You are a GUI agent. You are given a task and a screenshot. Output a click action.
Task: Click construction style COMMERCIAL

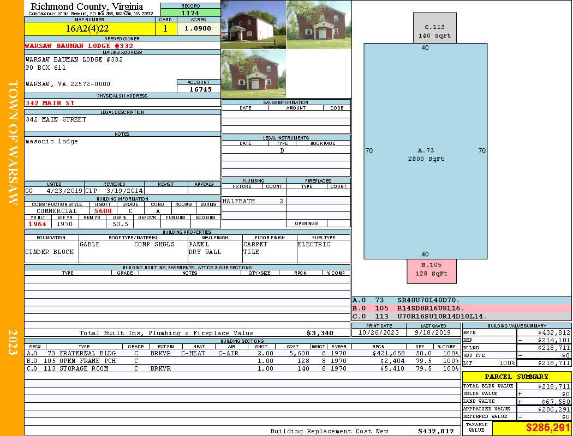57,211
